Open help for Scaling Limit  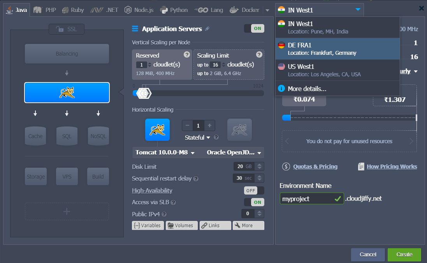coord(259,55)
